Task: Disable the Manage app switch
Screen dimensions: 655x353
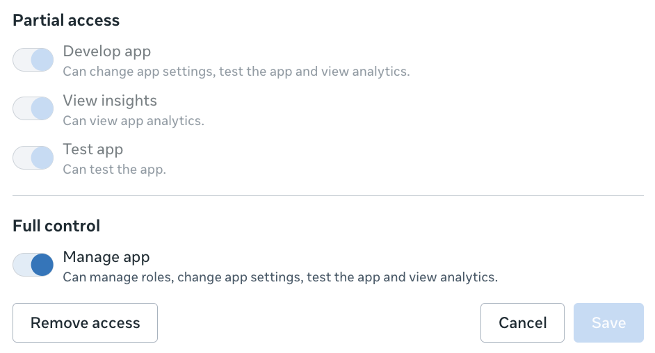Action: click(x=33, y=265)
